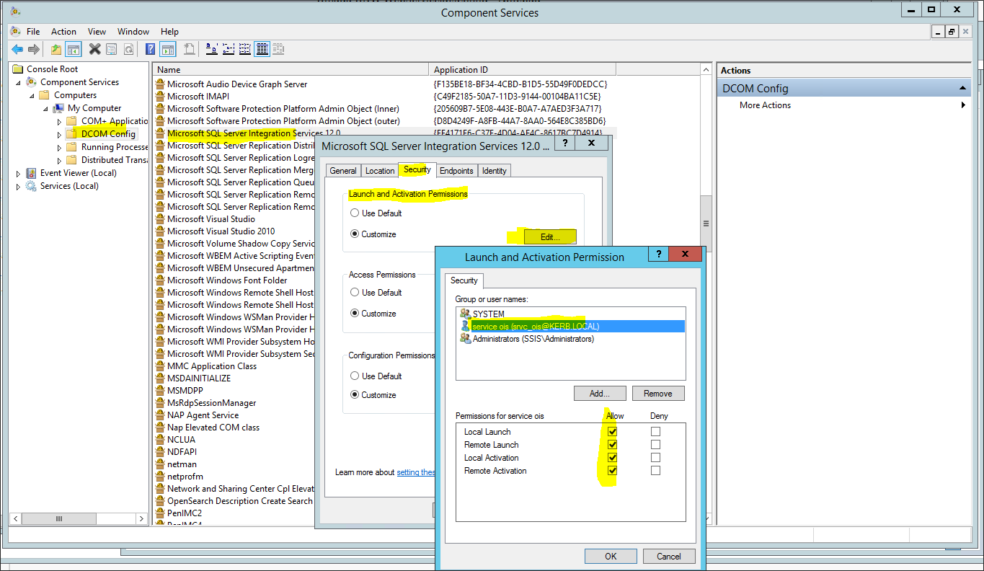Screen dimensions: 984x571
Task: Sort by the Application ID column header
Action: pos(523,69)
